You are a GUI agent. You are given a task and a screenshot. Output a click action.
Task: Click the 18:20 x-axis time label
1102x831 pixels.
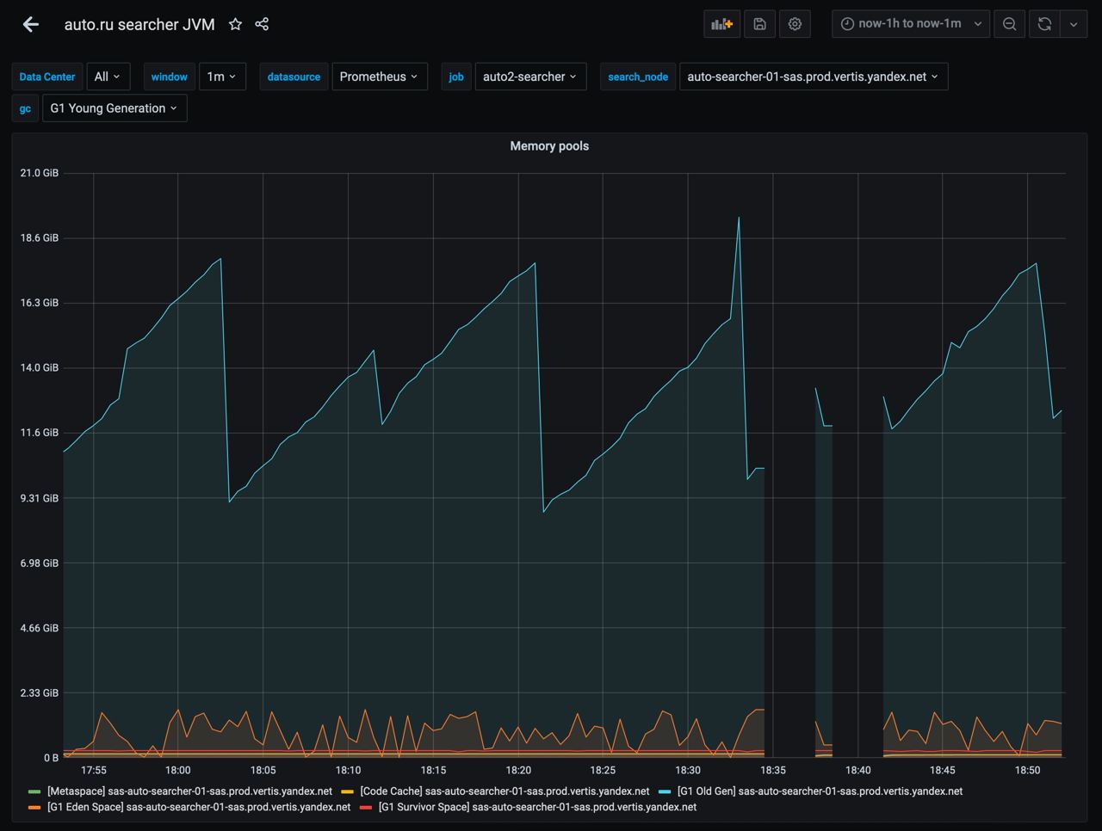(x=518, y=770)
